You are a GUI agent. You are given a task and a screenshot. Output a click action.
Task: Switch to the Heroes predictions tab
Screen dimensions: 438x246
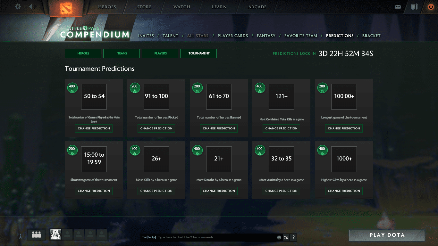[x=83, y=53]
